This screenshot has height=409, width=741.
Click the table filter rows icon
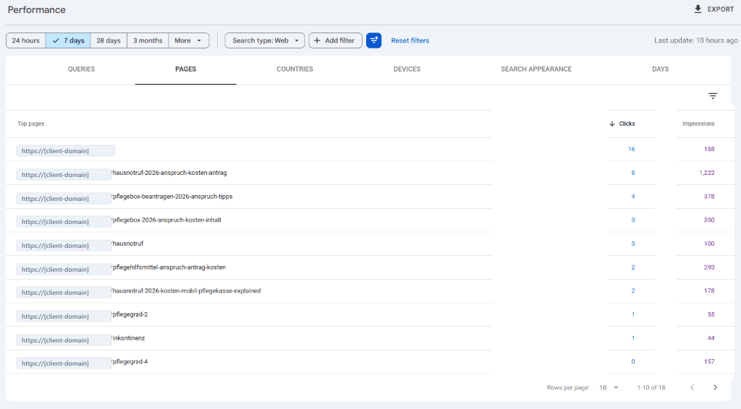(713, 96)
